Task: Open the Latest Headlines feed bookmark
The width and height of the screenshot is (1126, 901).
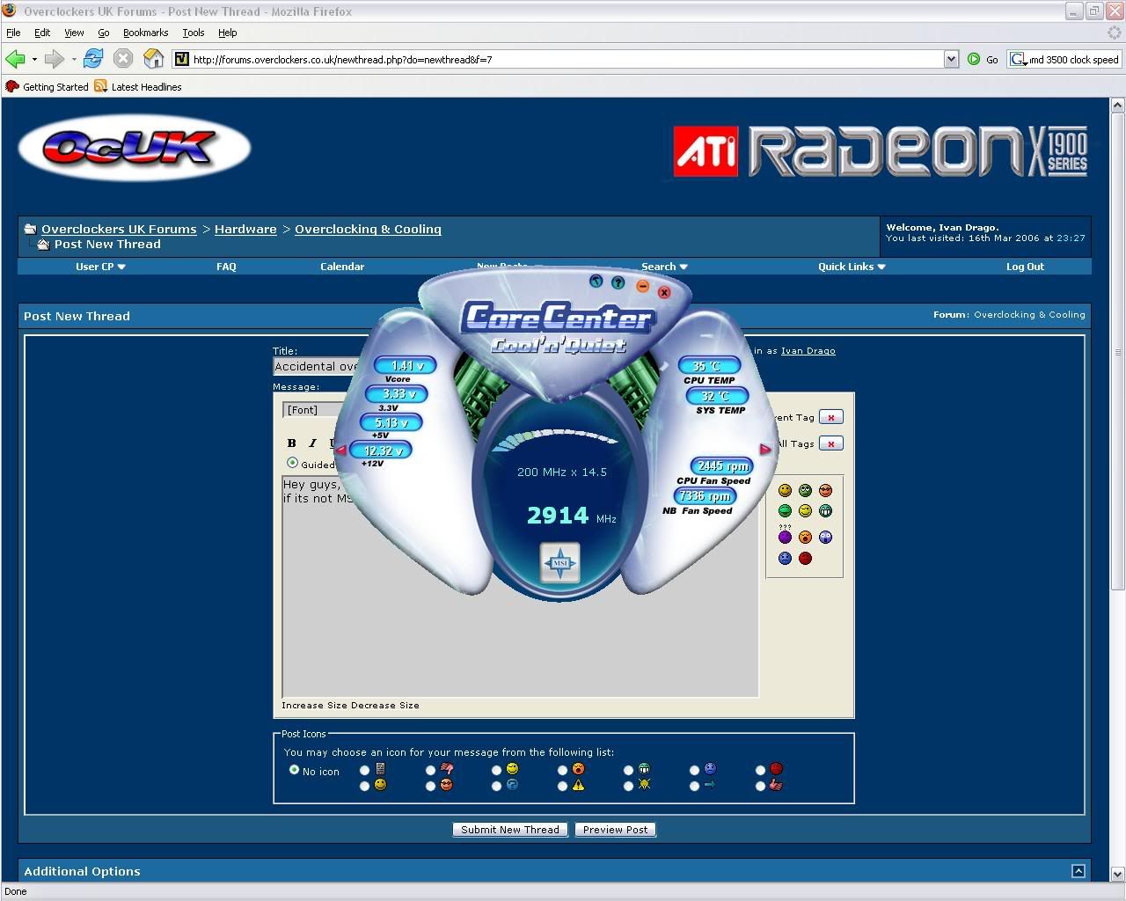Action: [x=138, y=86]
